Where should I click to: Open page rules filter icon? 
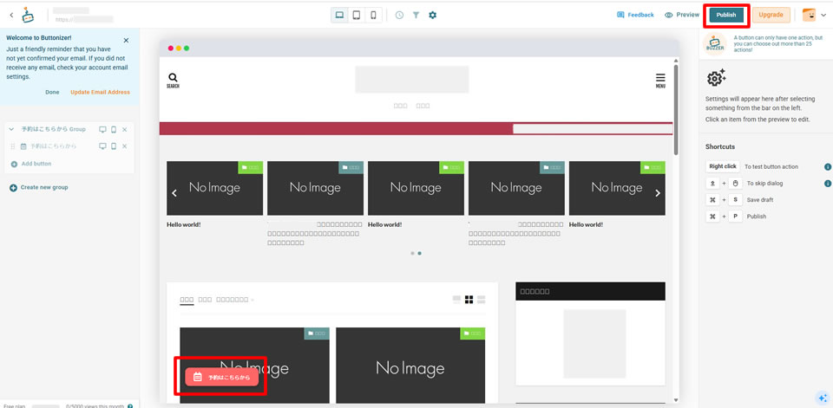tap(416, 15)
